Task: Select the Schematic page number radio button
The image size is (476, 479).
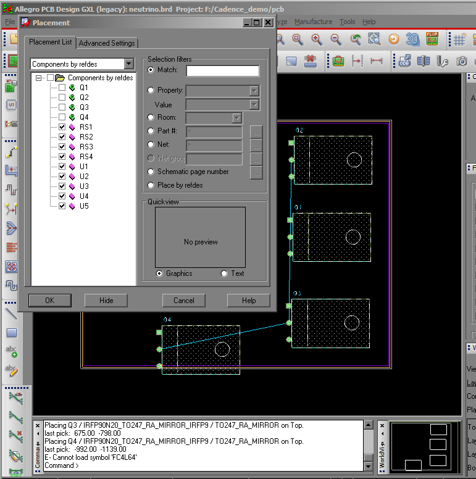Action: click(x=151, y=172)
